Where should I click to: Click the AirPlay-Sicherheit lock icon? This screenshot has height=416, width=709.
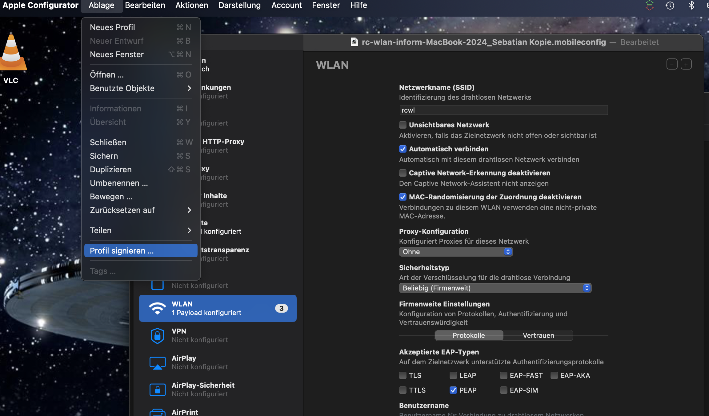tap(157, 390)
